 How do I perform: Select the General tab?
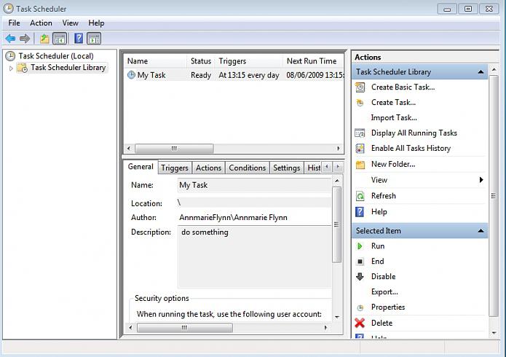click(x=141, y=167)
